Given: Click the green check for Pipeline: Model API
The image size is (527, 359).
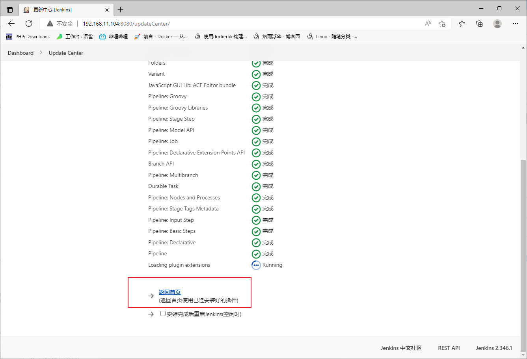Looking at the screenshot, I should click(256, 130).
